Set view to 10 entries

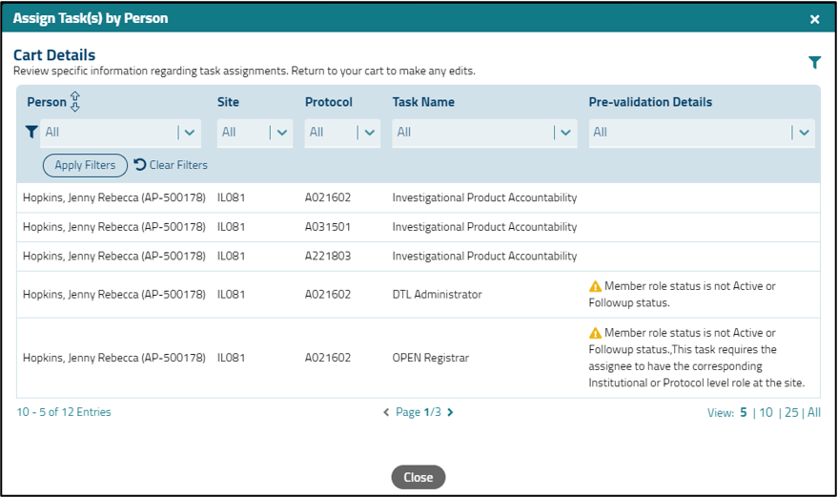[x=766, y=412]
